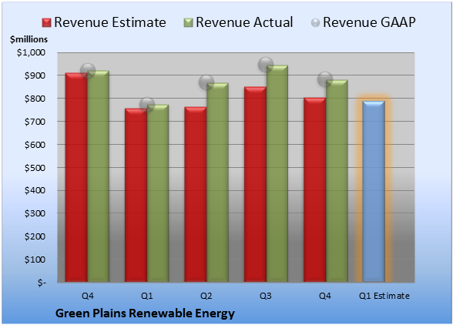Click the 'Q1 Estimate' x-axis label
The image size is (453, 325).
click(x=384, y=296)
